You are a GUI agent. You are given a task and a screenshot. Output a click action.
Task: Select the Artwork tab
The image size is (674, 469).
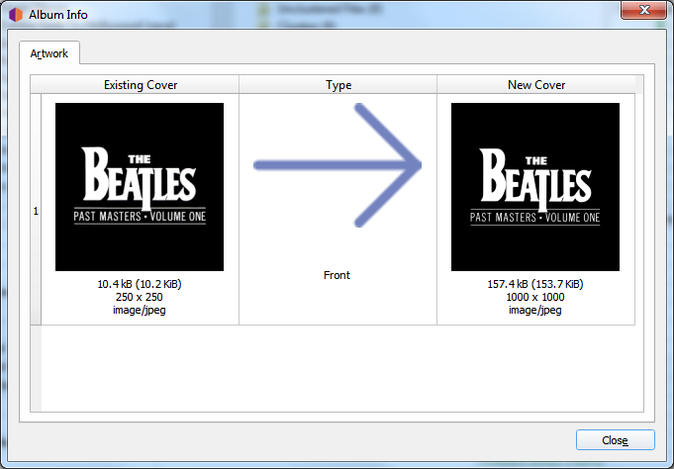coord(49,53)
